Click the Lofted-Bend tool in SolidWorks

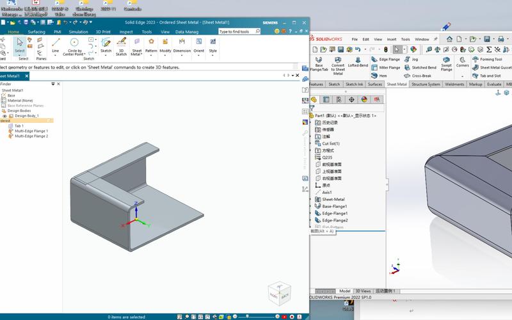[x=358, y=62]
